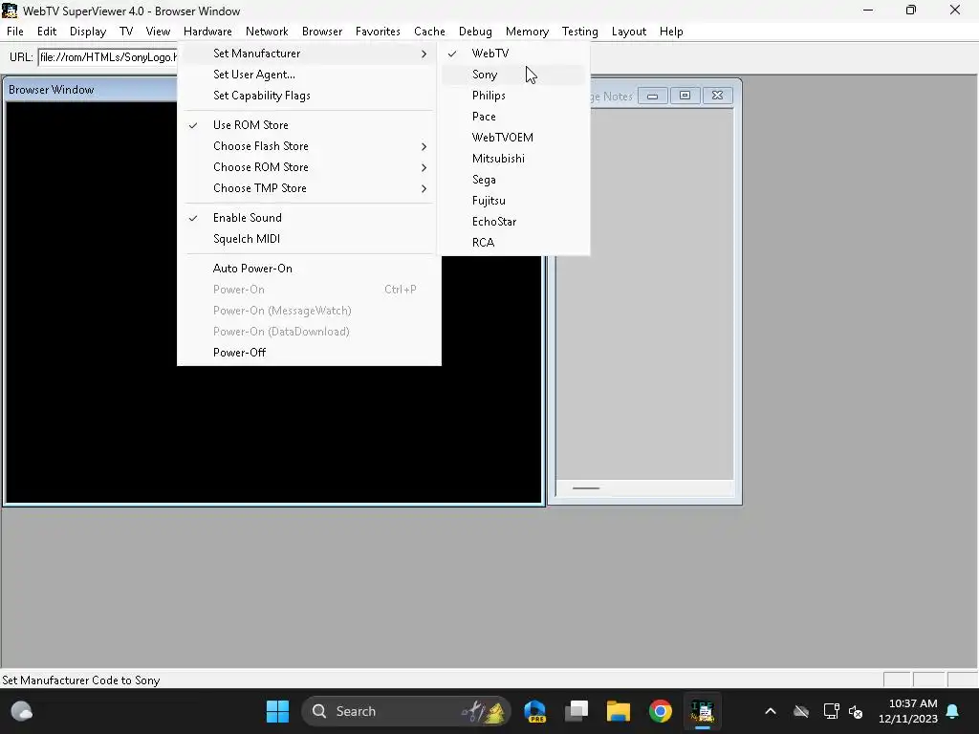
Task: Minimize the Notes child window
Action: [x=652, y=96]
